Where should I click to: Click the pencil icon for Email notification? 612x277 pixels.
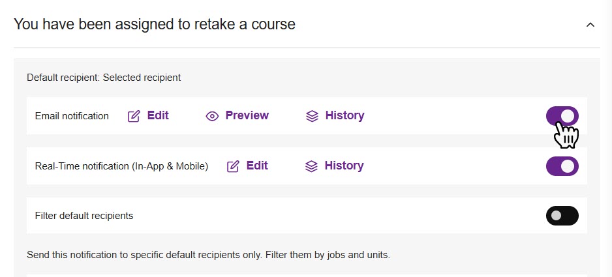point(134,116)
